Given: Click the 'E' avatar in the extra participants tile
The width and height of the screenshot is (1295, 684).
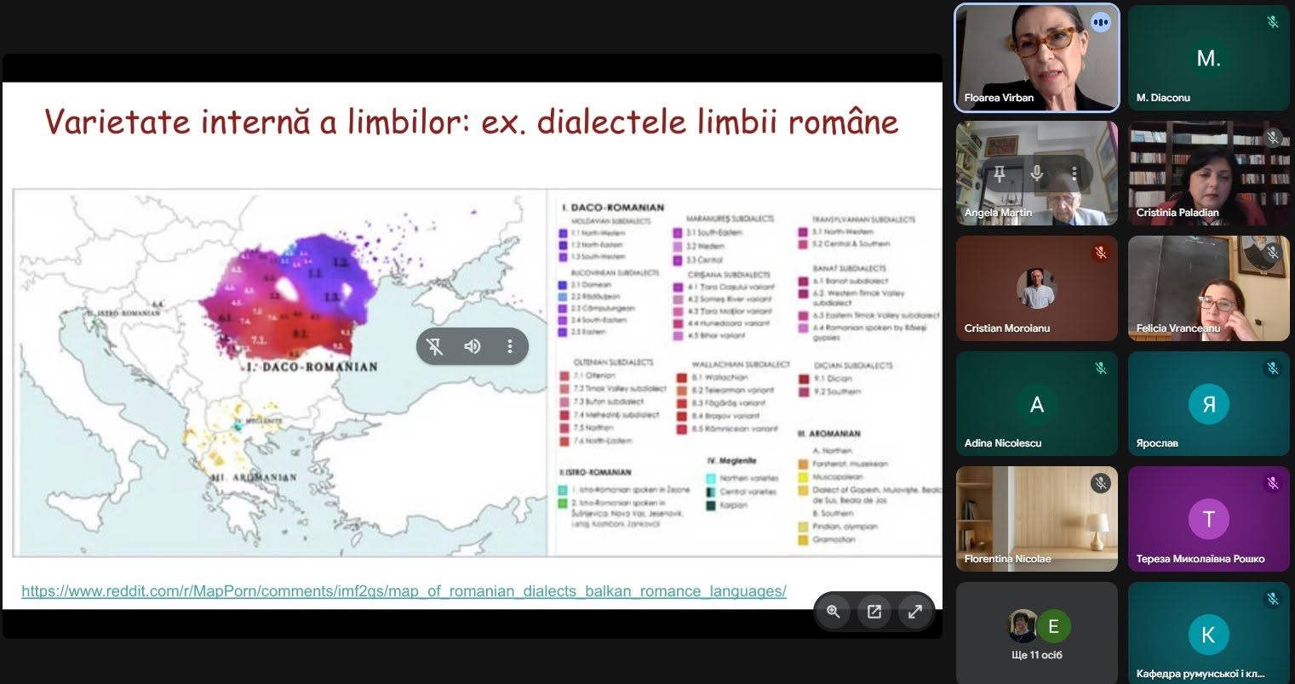Looking at the screenshot, I should (x=1053, y=627).
